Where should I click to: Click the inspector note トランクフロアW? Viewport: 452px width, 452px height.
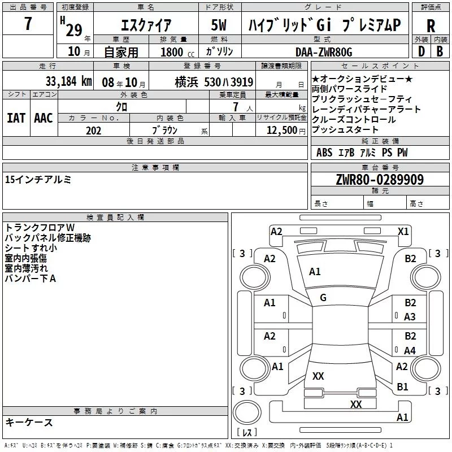coord(40,228)
